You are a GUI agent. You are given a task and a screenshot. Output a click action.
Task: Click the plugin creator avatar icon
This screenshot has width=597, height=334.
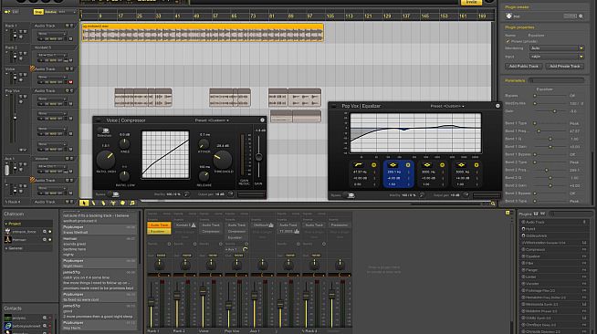point(509,16)
